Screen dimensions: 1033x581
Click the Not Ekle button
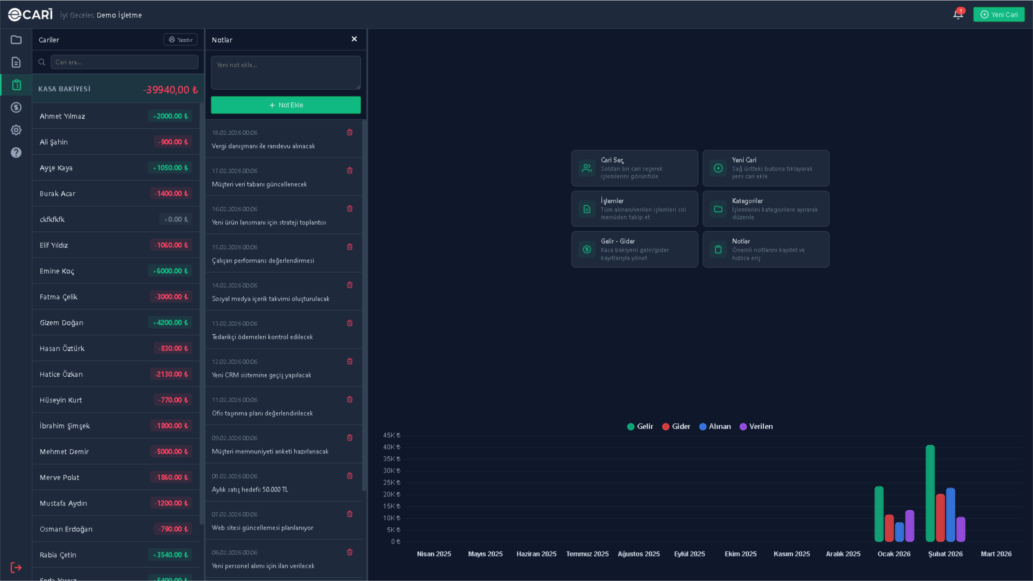(x=286, y=105)
